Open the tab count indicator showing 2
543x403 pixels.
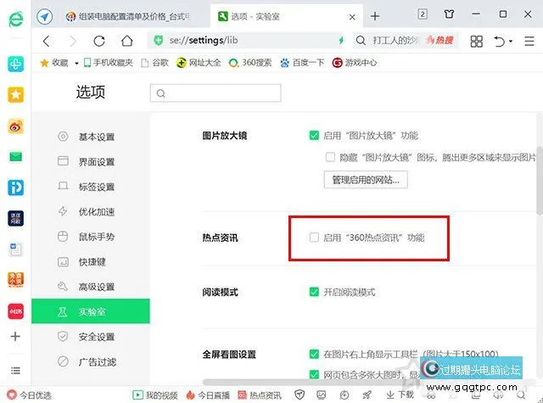coord(423,14)
